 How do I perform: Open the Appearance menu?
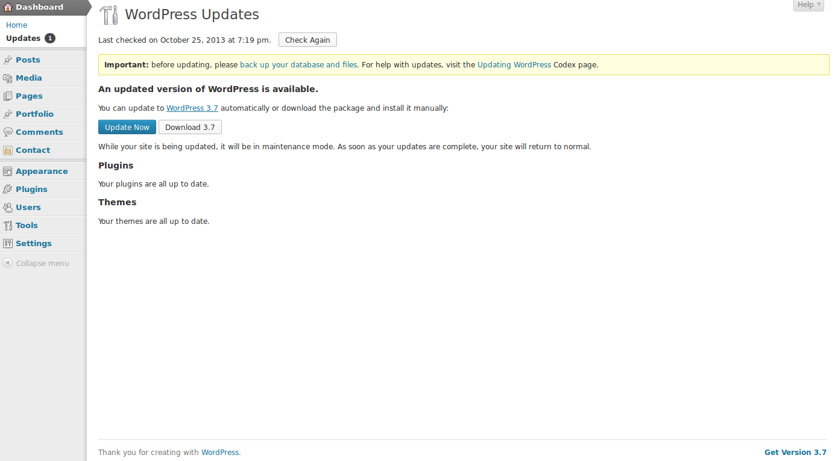[43, 172]
